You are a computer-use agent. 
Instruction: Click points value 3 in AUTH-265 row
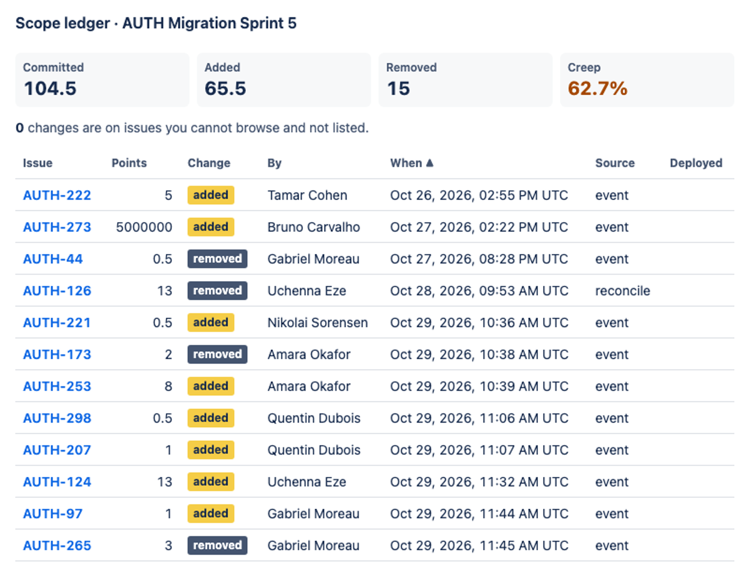point(169,545)
